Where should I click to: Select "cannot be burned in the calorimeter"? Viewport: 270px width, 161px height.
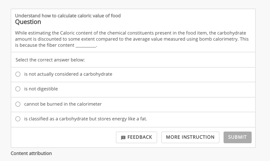63,104
